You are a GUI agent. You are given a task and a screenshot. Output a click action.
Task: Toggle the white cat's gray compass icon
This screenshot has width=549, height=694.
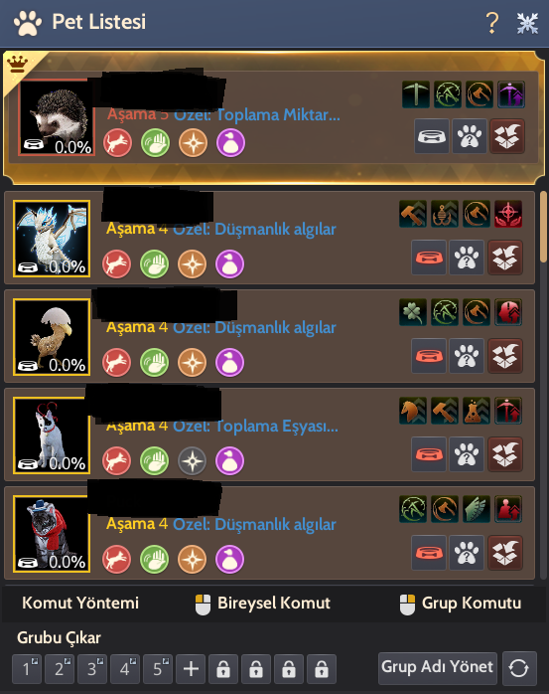pos(193,461)
